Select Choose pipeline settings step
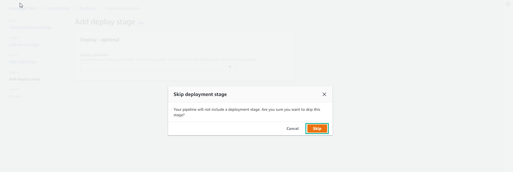This screenshot has width=513, height=172. (30, 28)
